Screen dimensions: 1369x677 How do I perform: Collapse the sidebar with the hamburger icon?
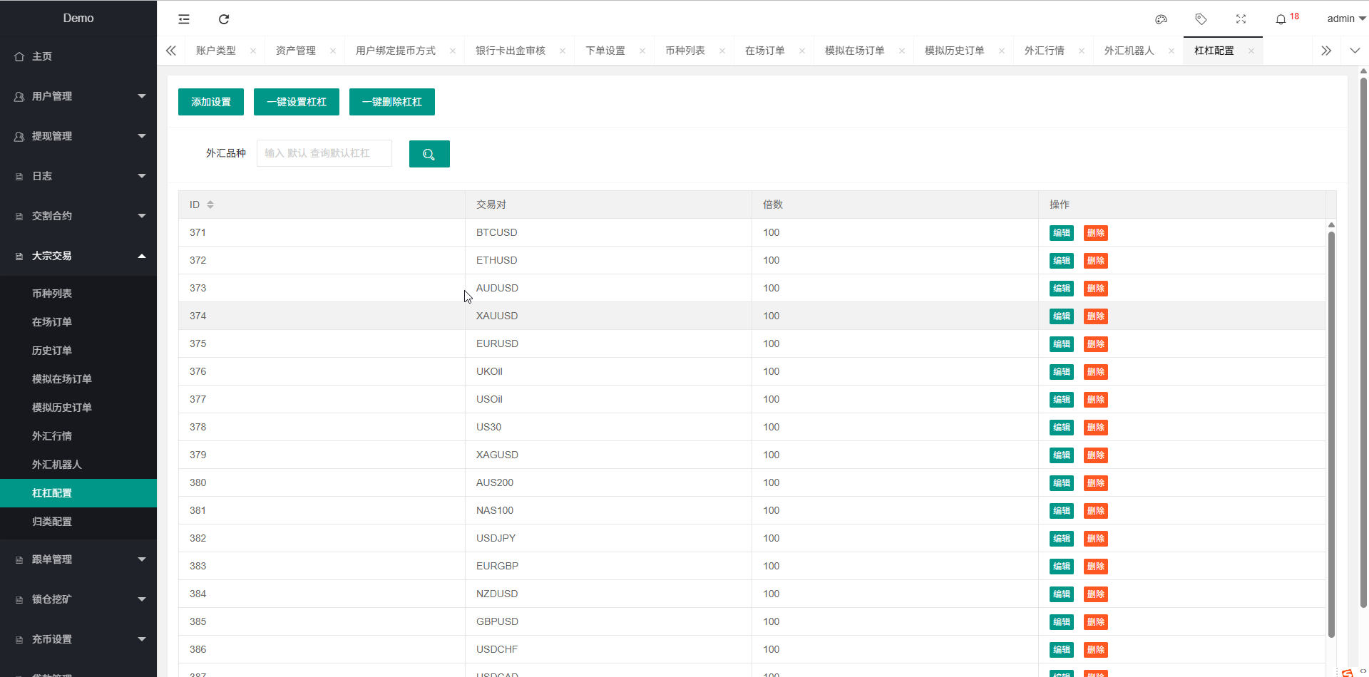pos(184,19)
